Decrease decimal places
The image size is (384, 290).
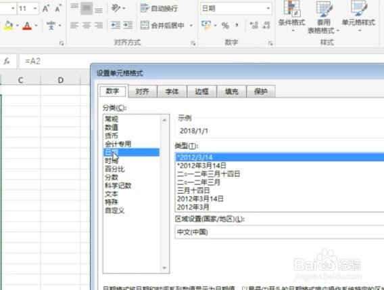pos(266,25)
